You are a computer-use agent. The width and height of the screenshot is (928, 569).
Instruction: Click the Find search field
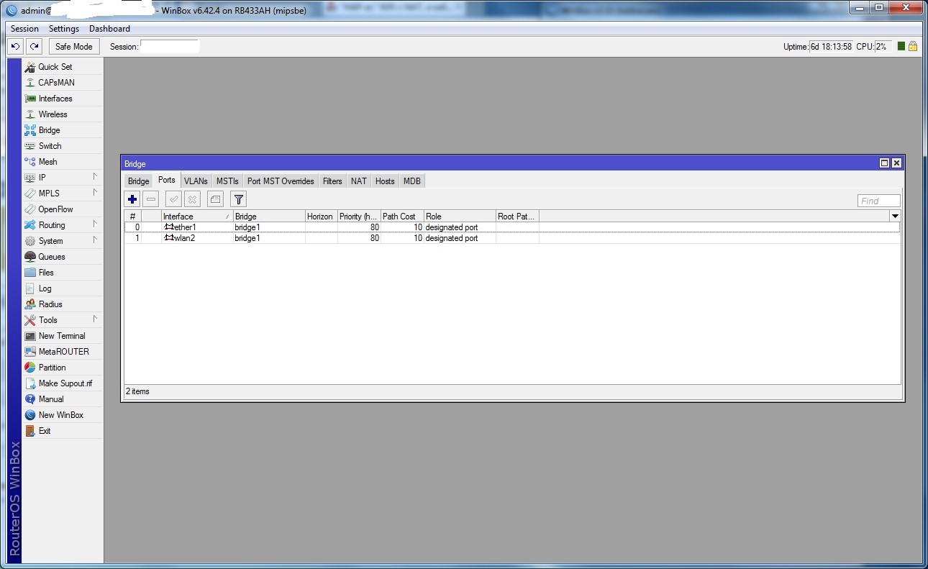878,201
